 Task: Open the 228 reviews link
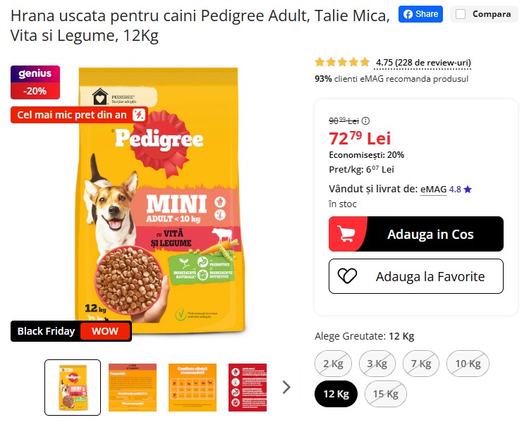click(x=423, y=63)
